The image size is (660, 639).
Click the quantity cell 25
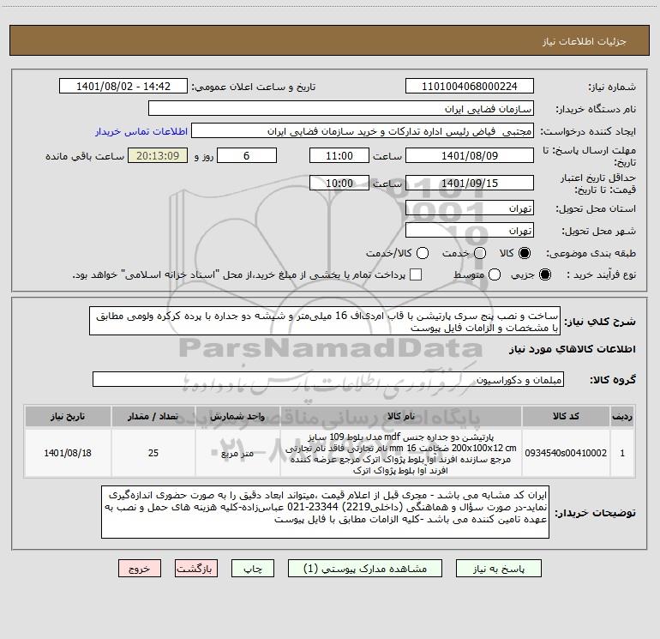click(153, 453)
